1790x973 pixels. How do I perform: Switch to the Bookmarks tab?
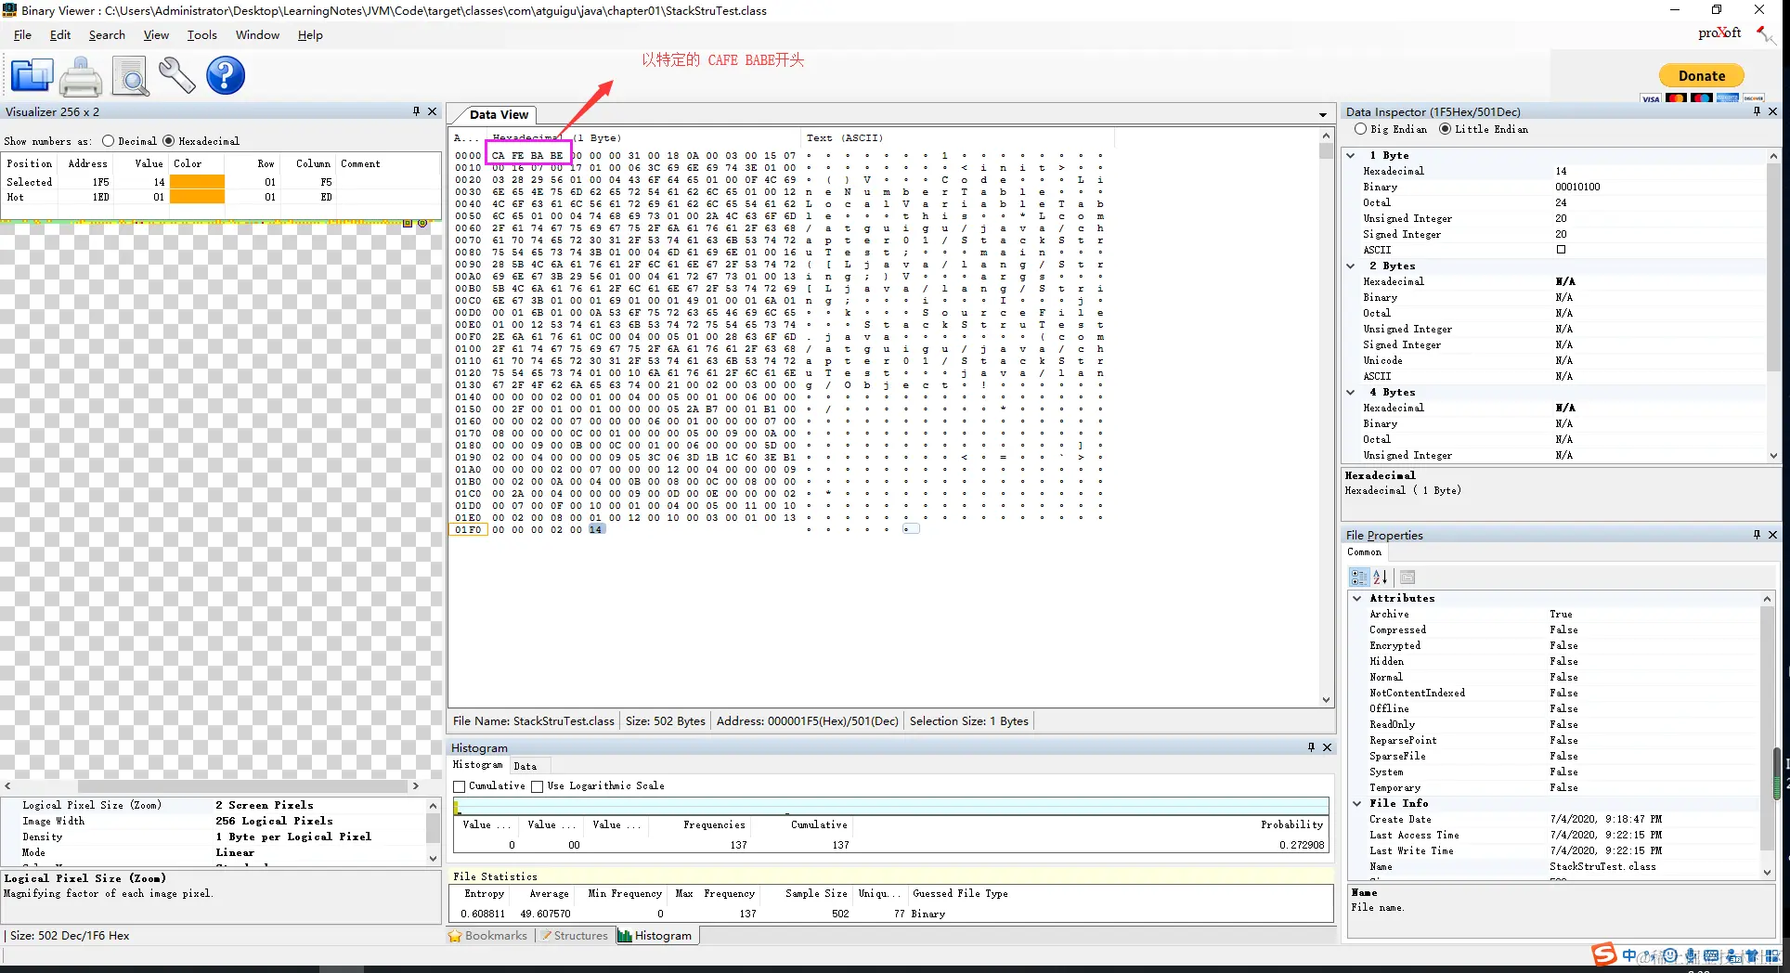pos(488,936)
